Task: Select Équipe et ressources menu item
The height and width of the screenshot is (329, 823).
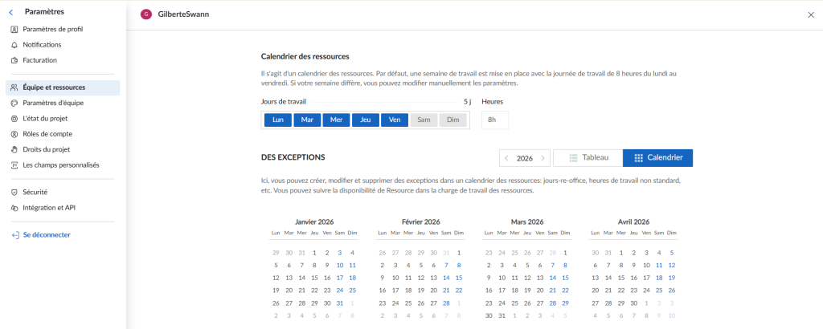Action: [x=63, y=87]
